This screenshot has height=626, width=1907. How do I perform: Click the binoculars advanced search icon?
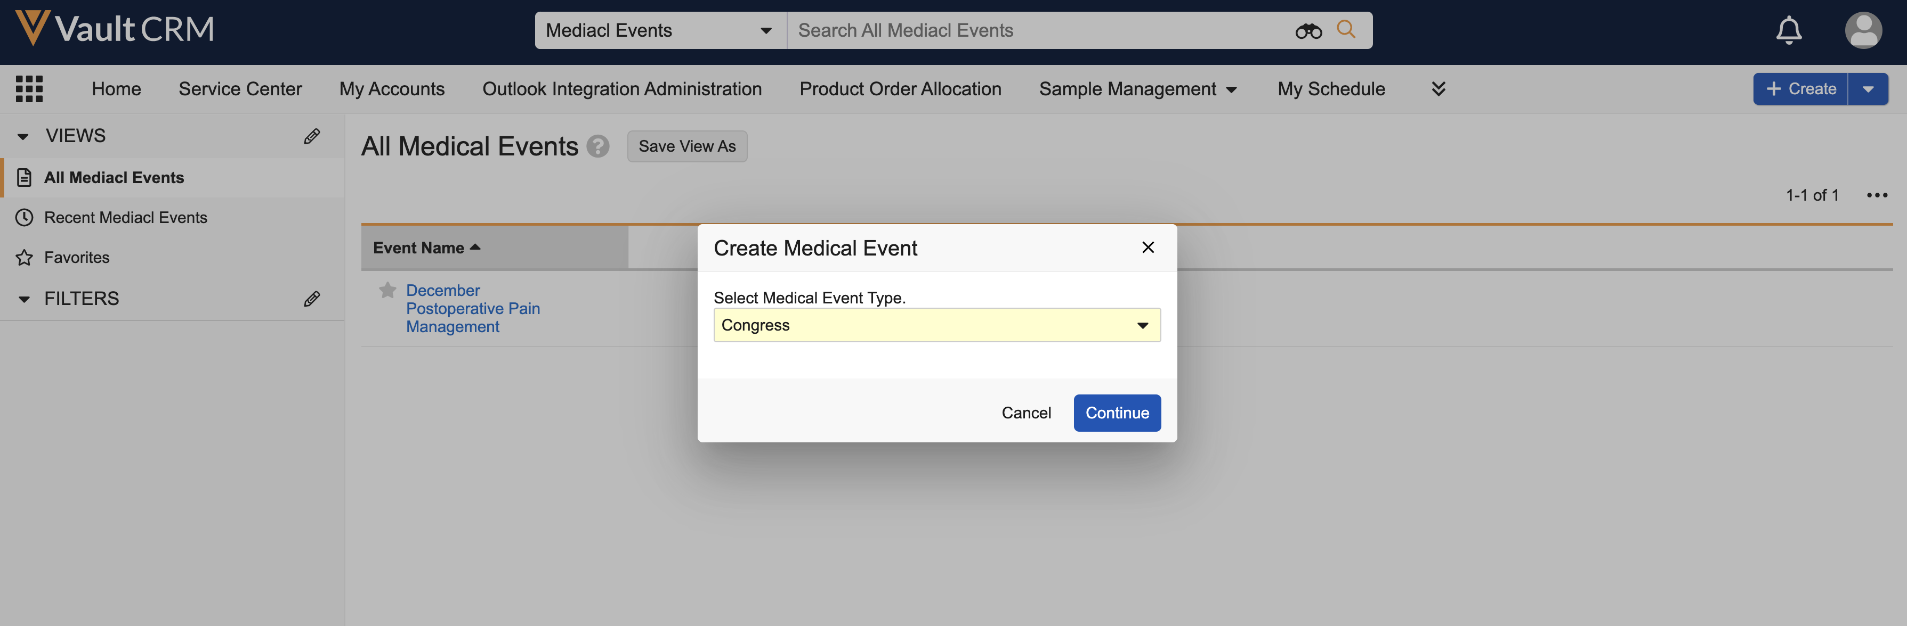pyautogui.click(x=1308, y=31)
